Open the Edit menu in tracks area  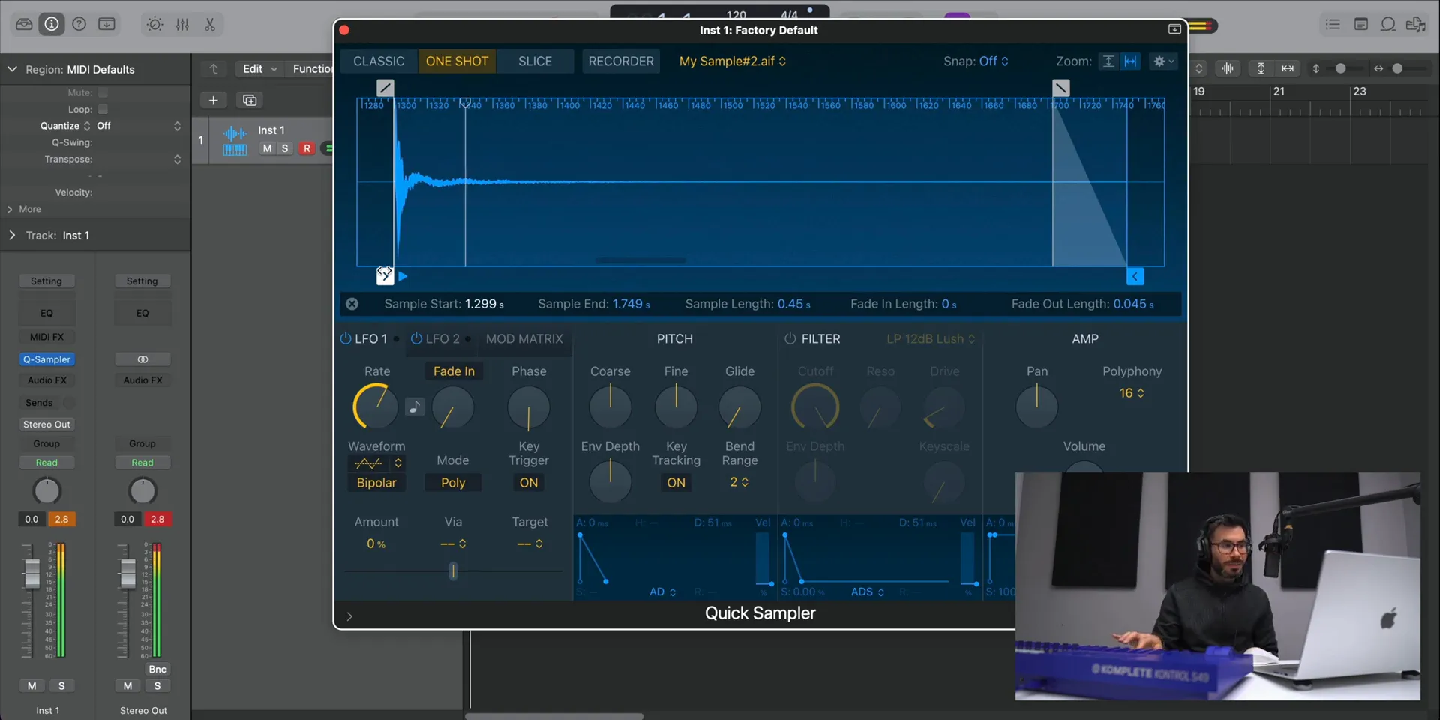coord(259,68)
